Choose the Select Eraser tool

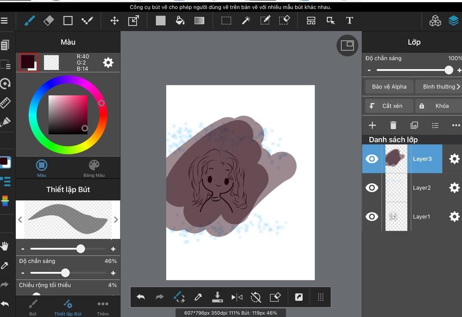point(284,20)
